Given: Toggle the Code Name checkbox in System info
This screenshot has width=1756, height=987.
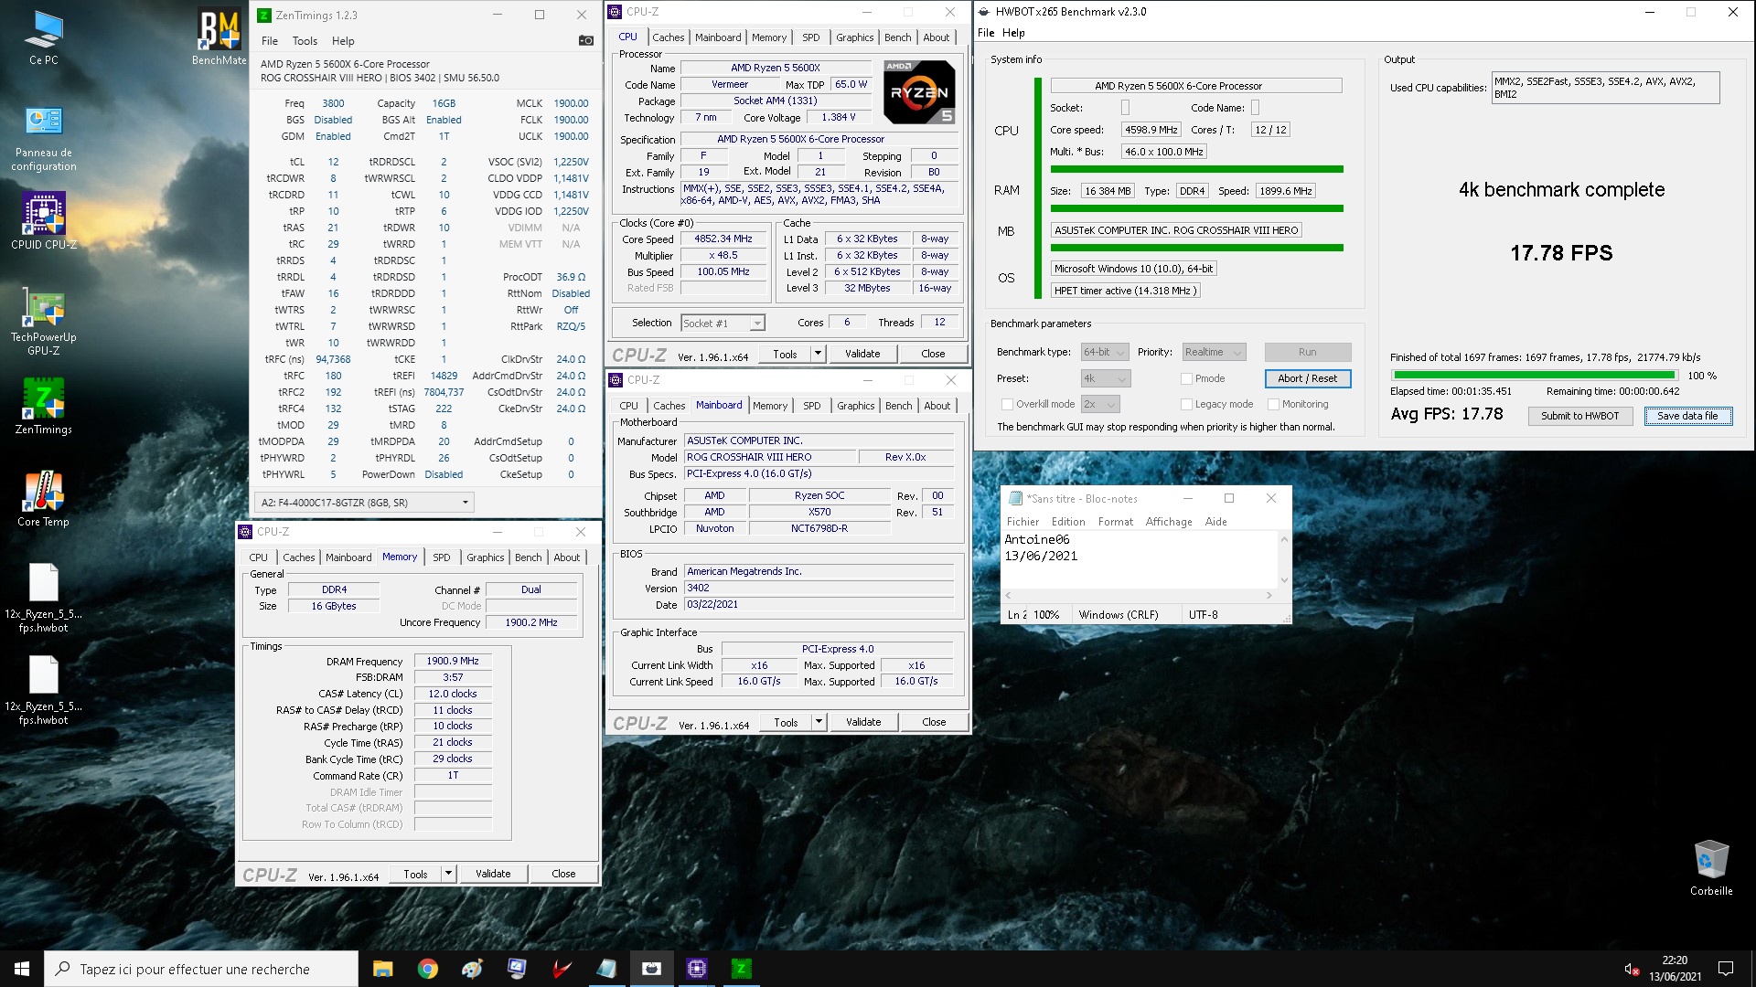Looking at the screenshot, I should [1255, 108].
